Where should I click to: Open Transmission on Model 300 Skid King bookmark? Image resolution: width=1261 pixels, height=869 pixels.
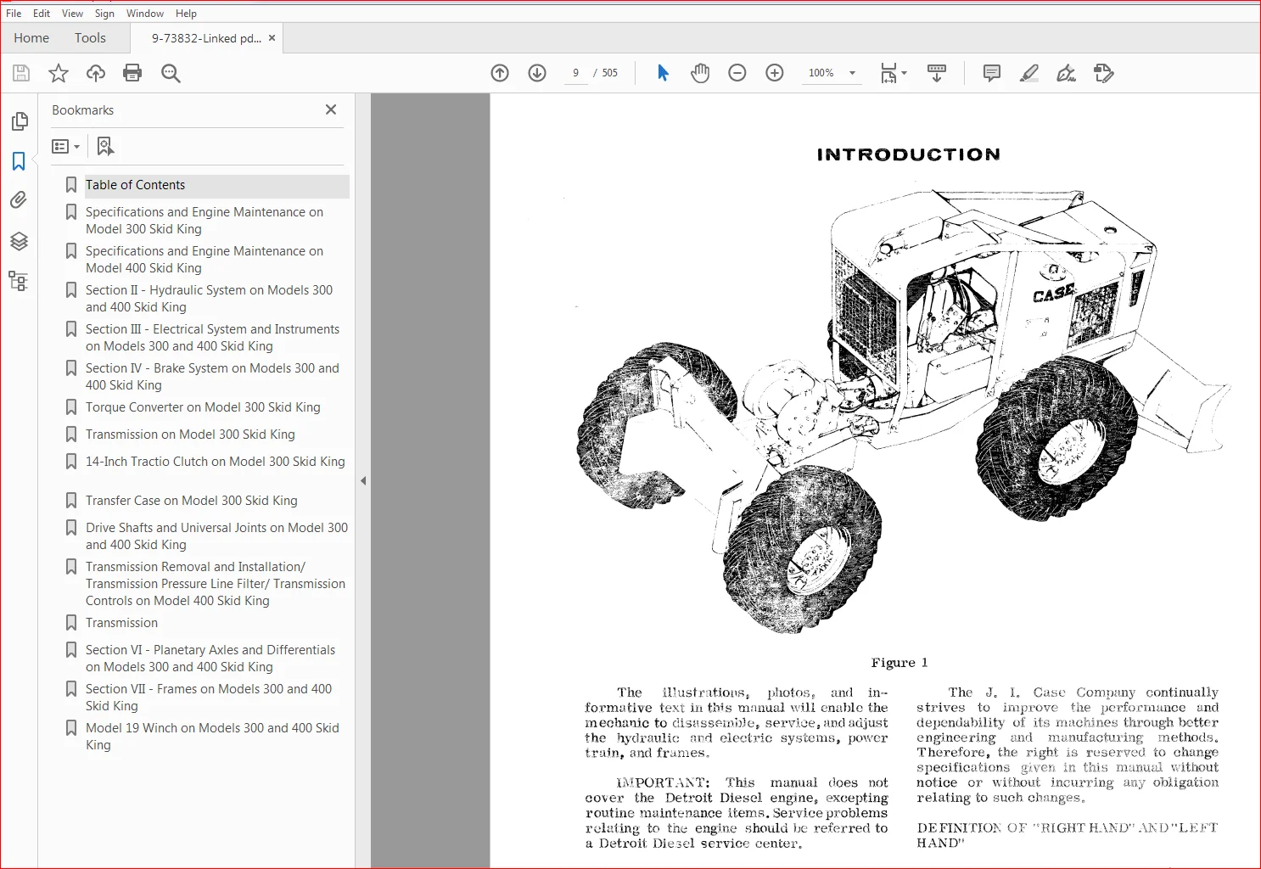pos(190,434)
